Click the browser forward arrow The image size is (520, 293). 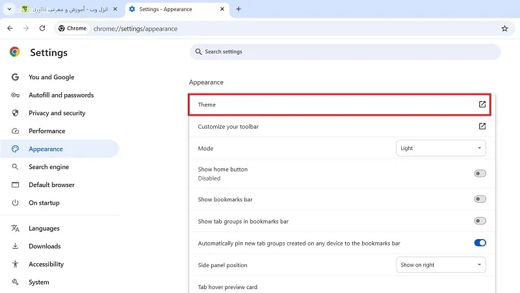pos(26,29)
